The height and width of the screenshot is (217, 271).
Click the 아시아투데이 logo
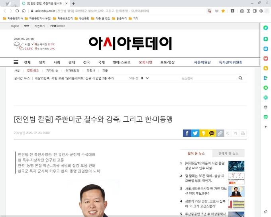130,43
